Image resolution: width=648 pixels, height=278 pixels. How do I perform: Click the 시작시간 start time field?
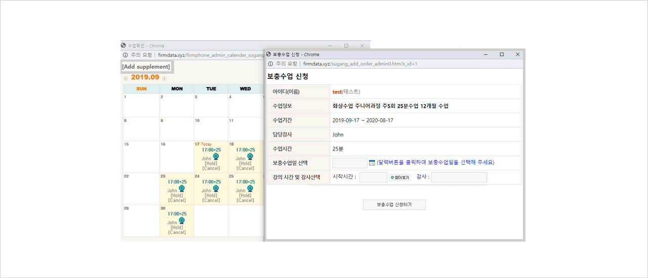373,177
